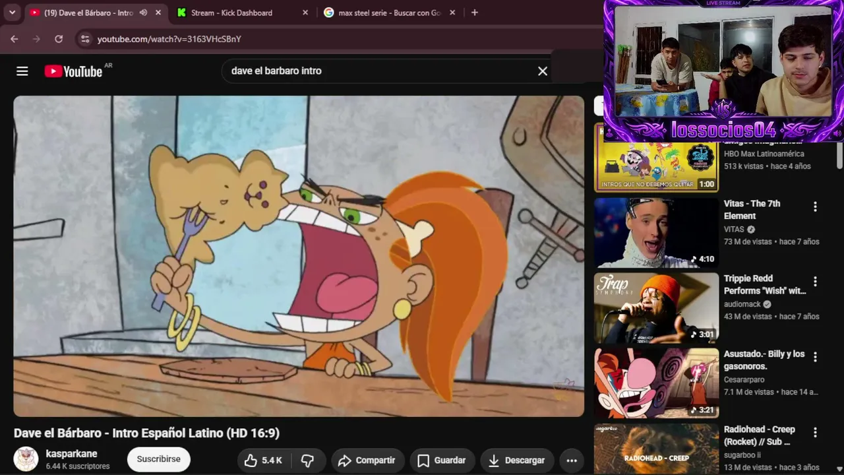
Task: Open the Trippie Redd Wish performance thumbnail
Action: tap(656, 308)
